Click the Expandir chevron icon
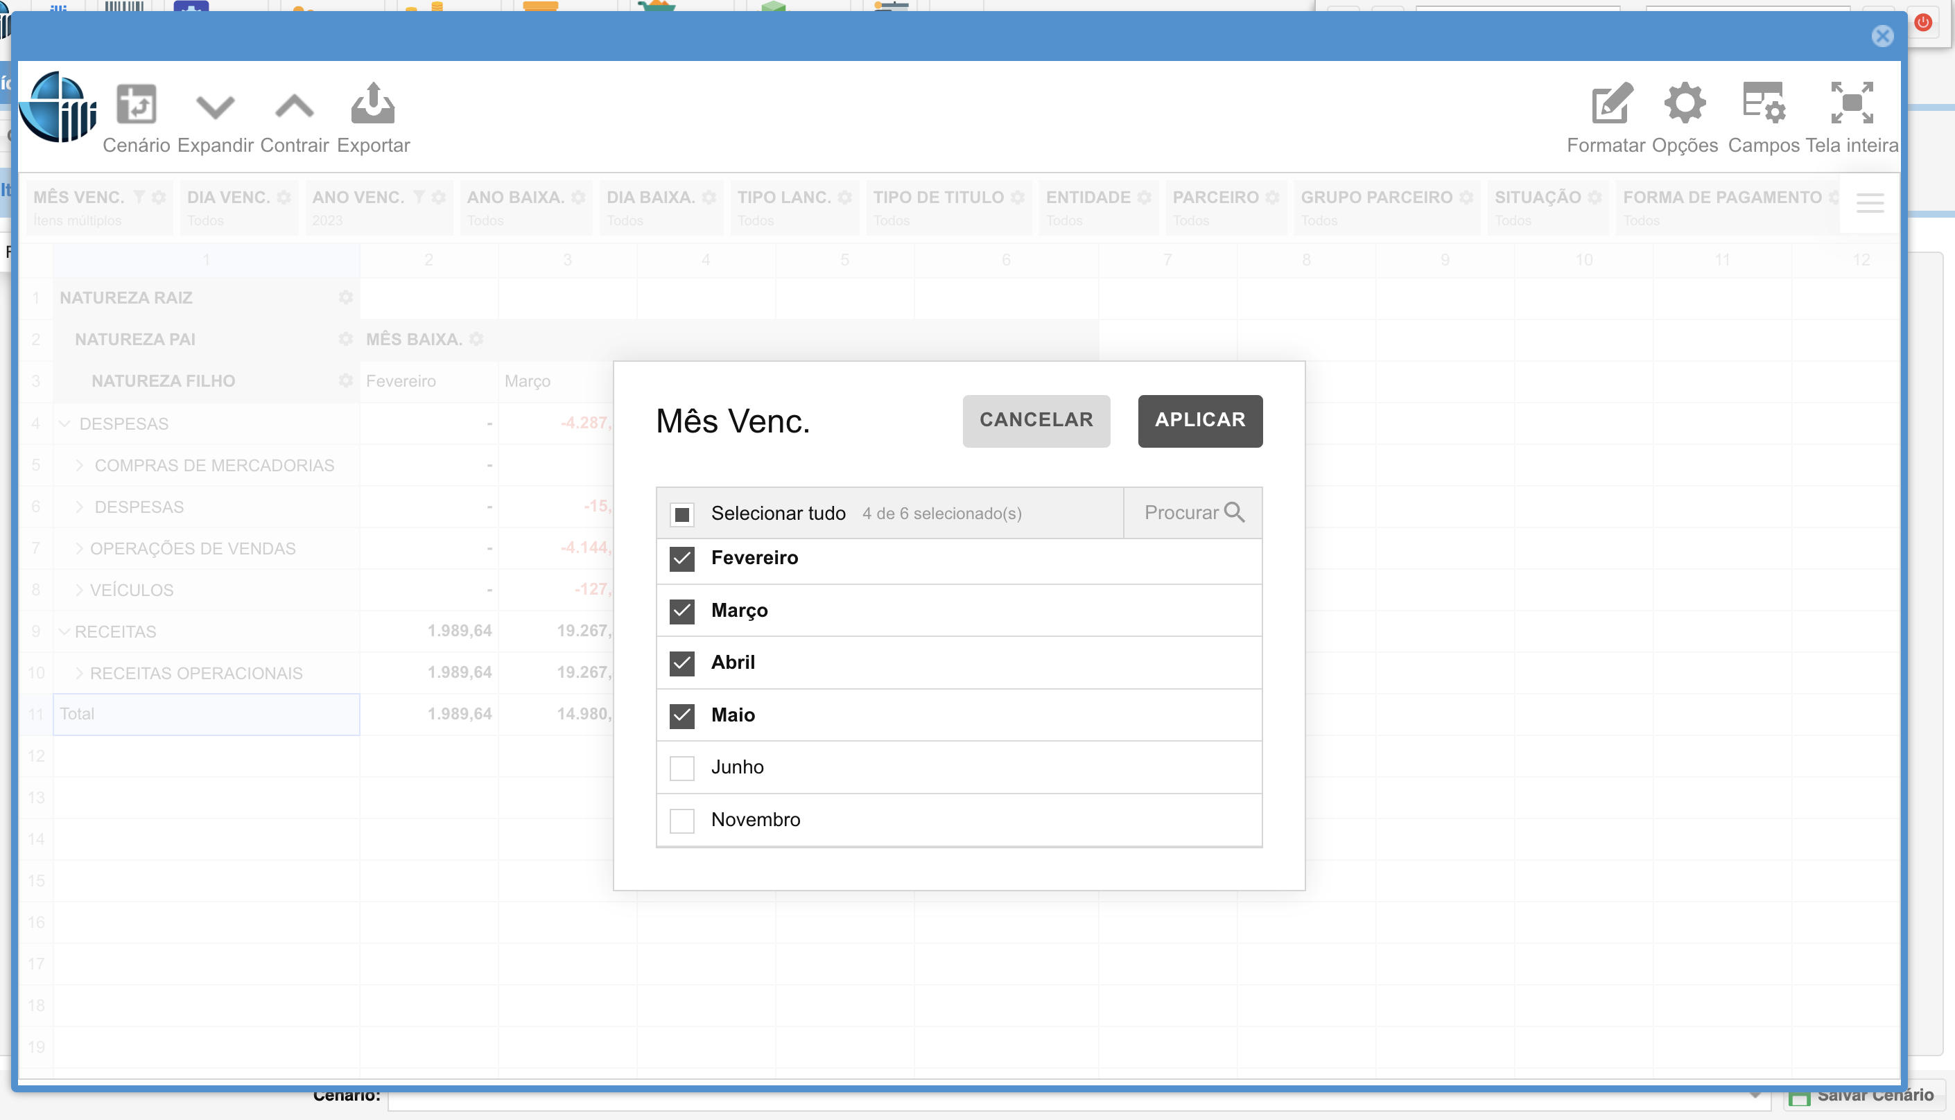This screenshot has height=1120, width=1955. tap(215, 106)
